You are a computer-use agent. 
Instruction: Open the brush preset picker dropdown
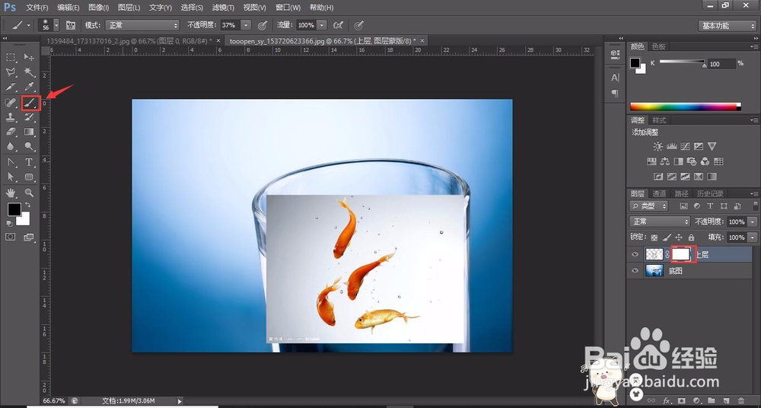(56, 25)
